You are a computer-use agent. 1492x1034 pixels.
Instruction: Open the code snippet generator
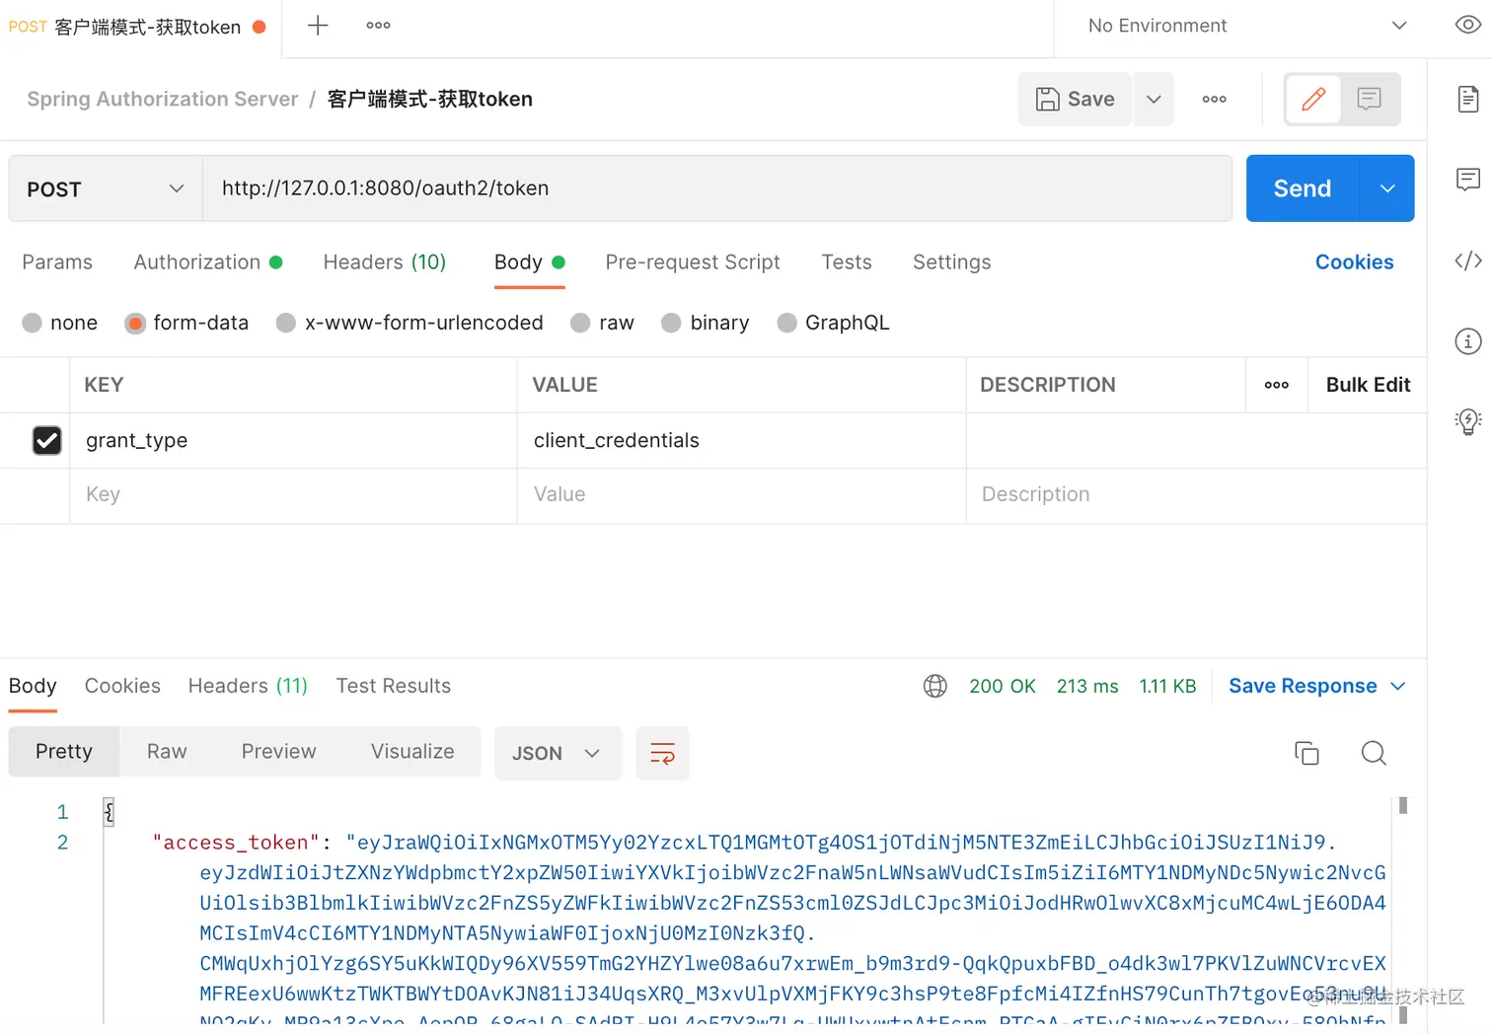point(1467,259)
